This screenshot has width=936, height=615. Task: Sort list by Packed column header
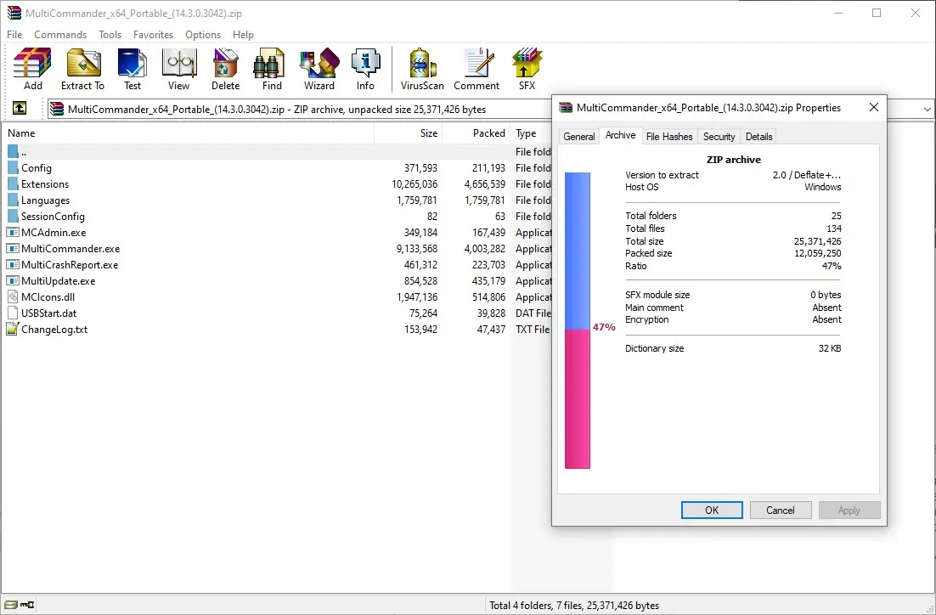476,133
